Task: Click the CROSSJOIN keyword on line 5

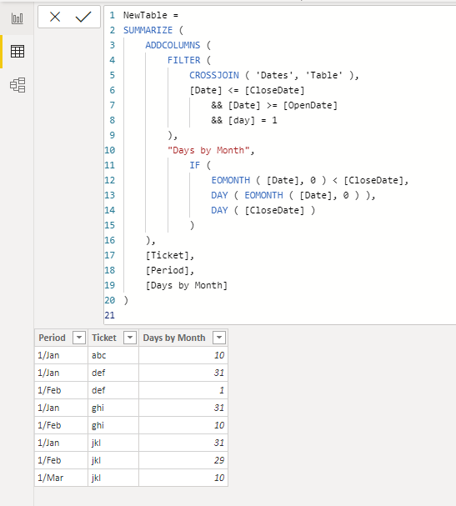Action: tap(214, 75)
